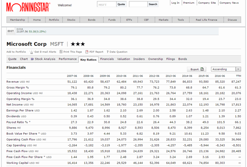Click the three-star rating icons
This screenshot has height=167, width=247.
(78, 44)
